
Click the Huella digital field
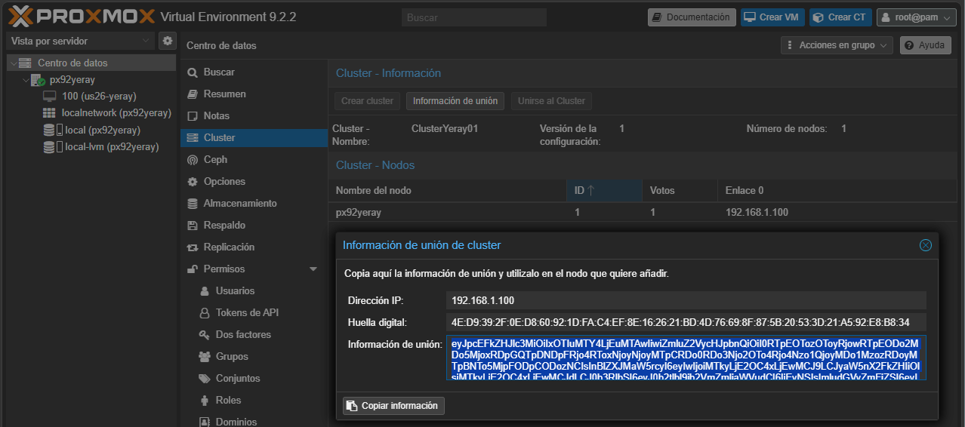pos(686,322)
